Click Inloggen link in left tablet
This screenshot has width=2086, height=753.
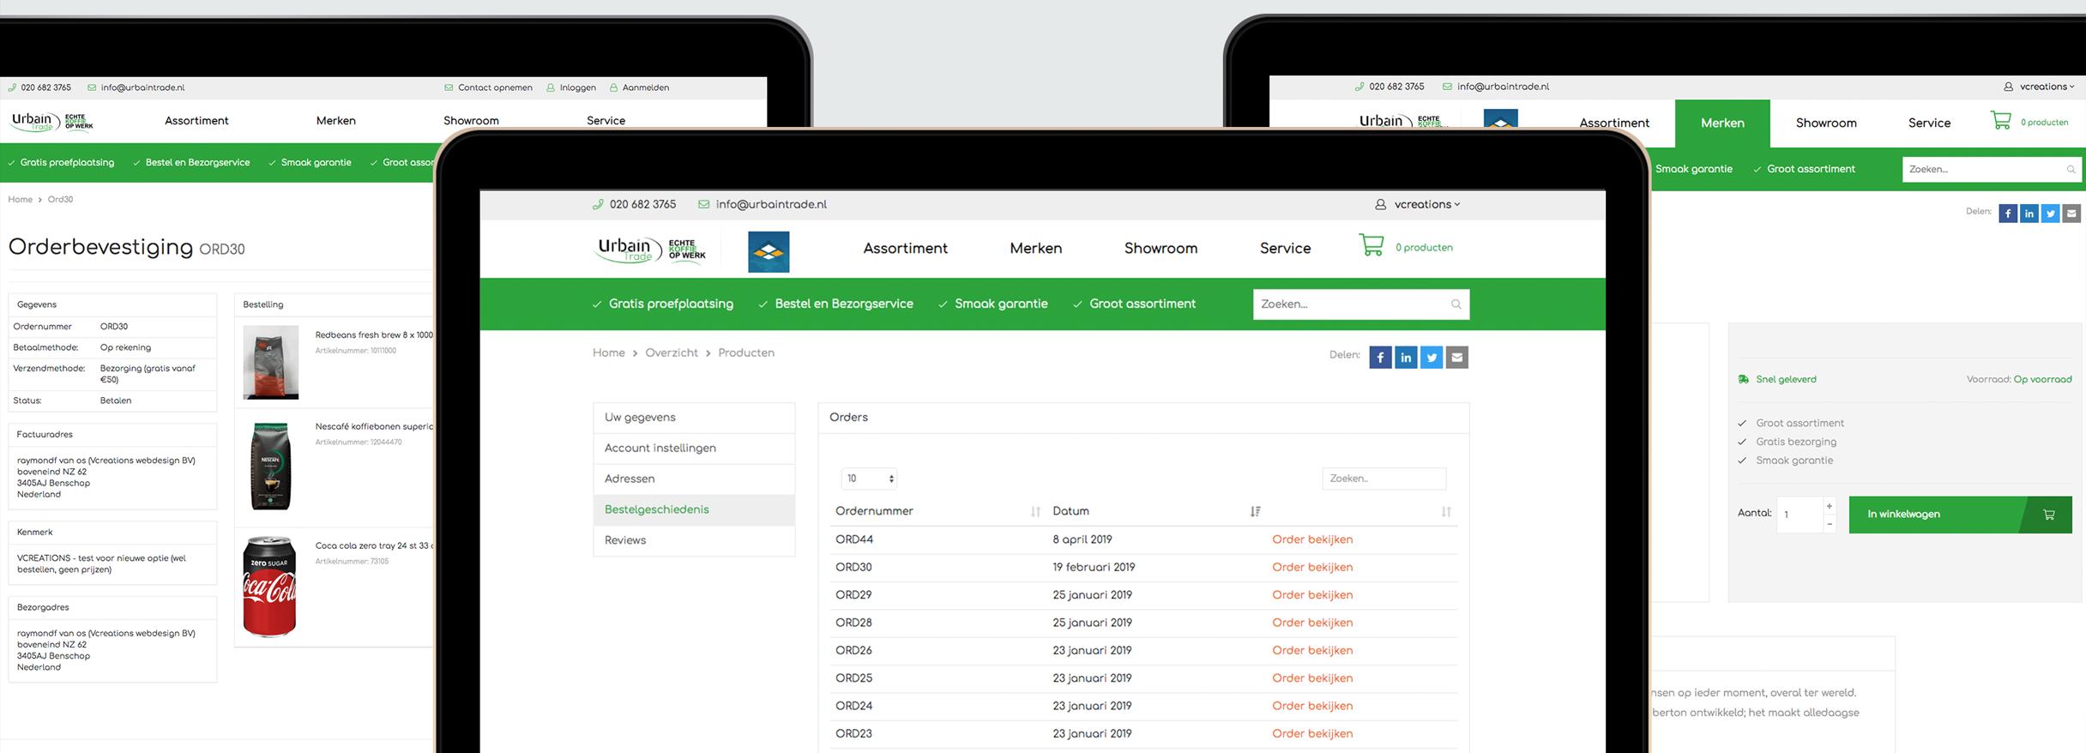click(x=577, y=87)
